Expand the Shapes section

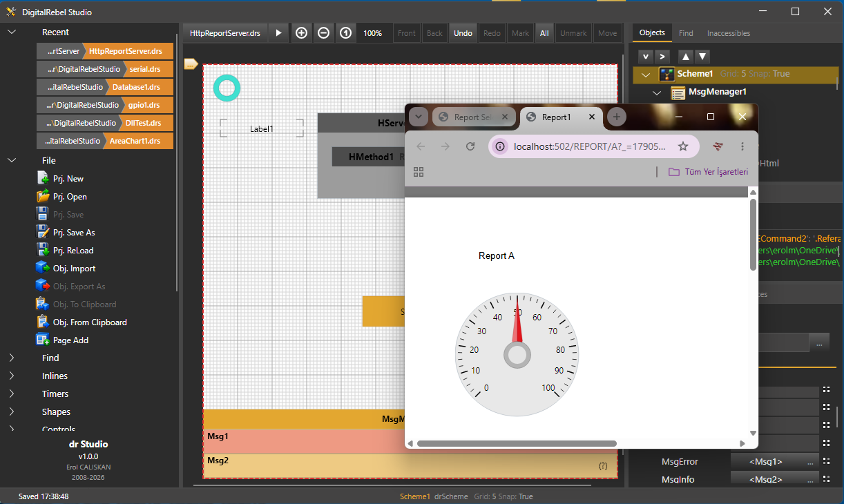click(x=12, y=411)
